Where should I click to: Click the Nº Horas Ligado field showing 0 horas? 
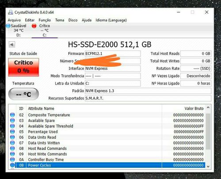196,84
